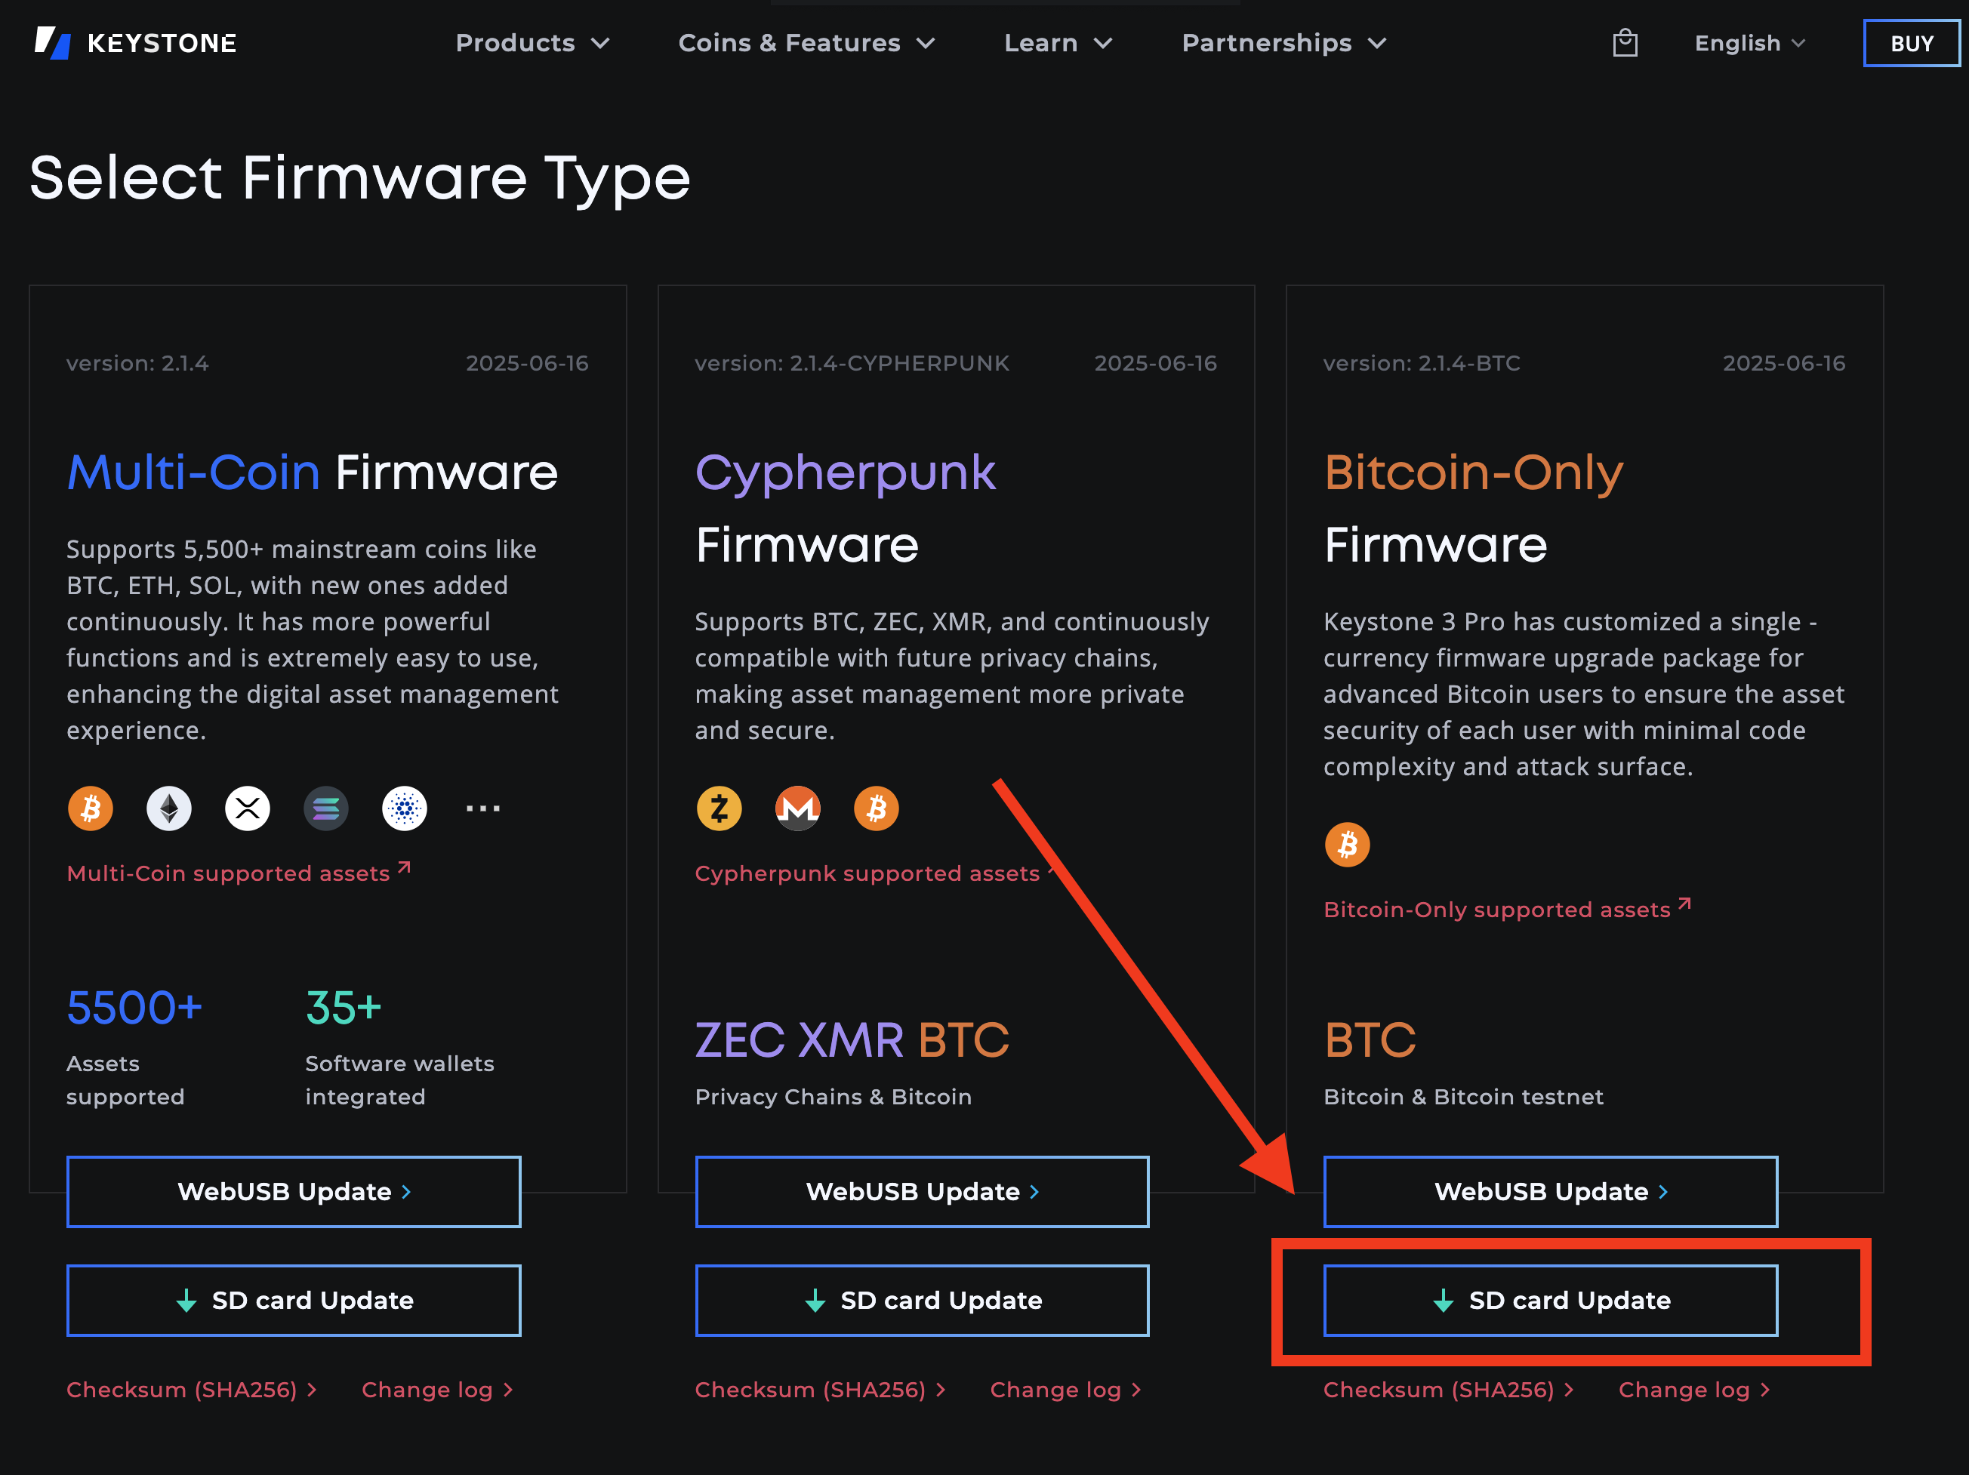Click the BUY button
The image size is (1969, 1475).
1910,43
